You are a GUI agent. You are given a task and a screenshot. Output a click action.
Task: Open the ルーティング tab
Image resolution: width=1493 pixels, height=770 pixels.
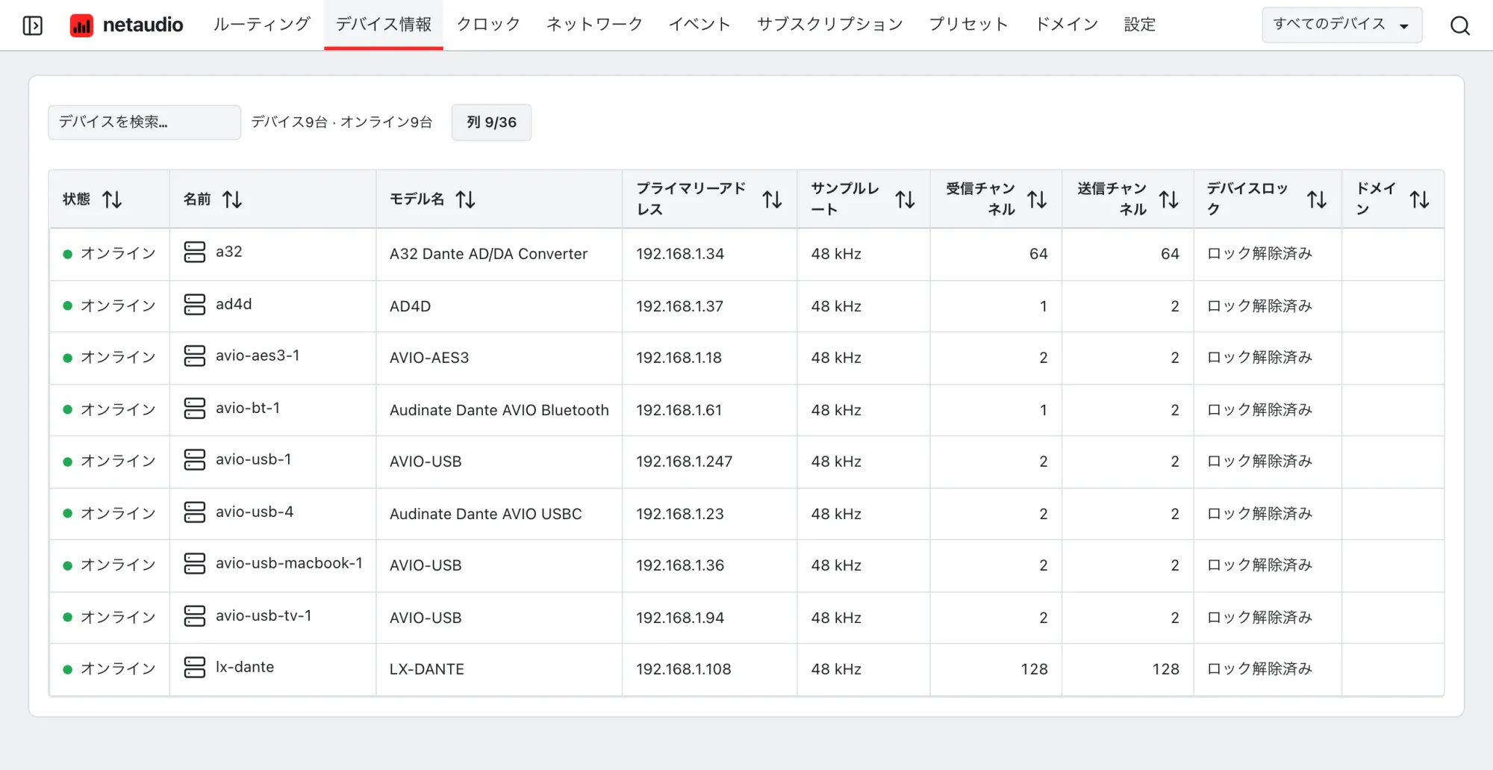click(261, 25)
